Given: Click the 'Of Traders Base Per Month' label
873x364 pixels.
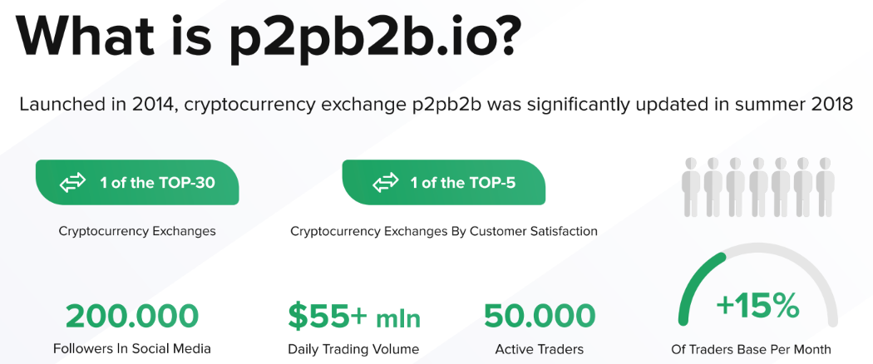Looking at the screenshot, I should [x=752, y=350].
